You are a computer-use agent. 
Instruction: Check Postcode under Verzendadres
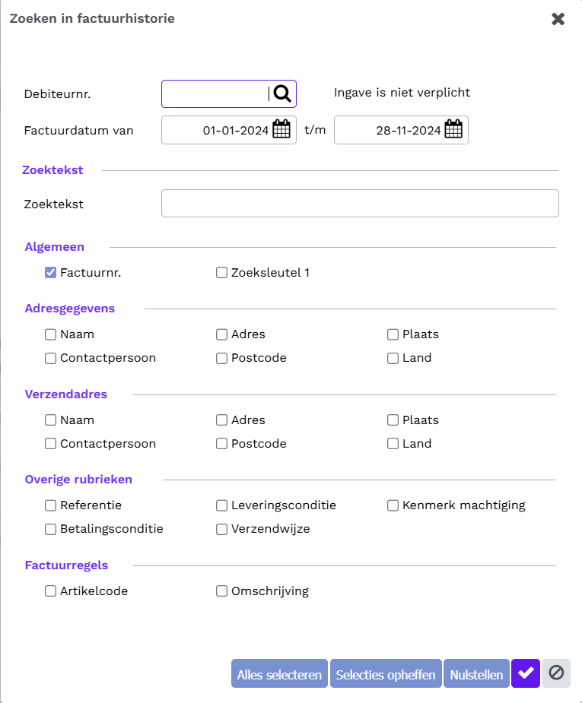(x=221, y=444)
